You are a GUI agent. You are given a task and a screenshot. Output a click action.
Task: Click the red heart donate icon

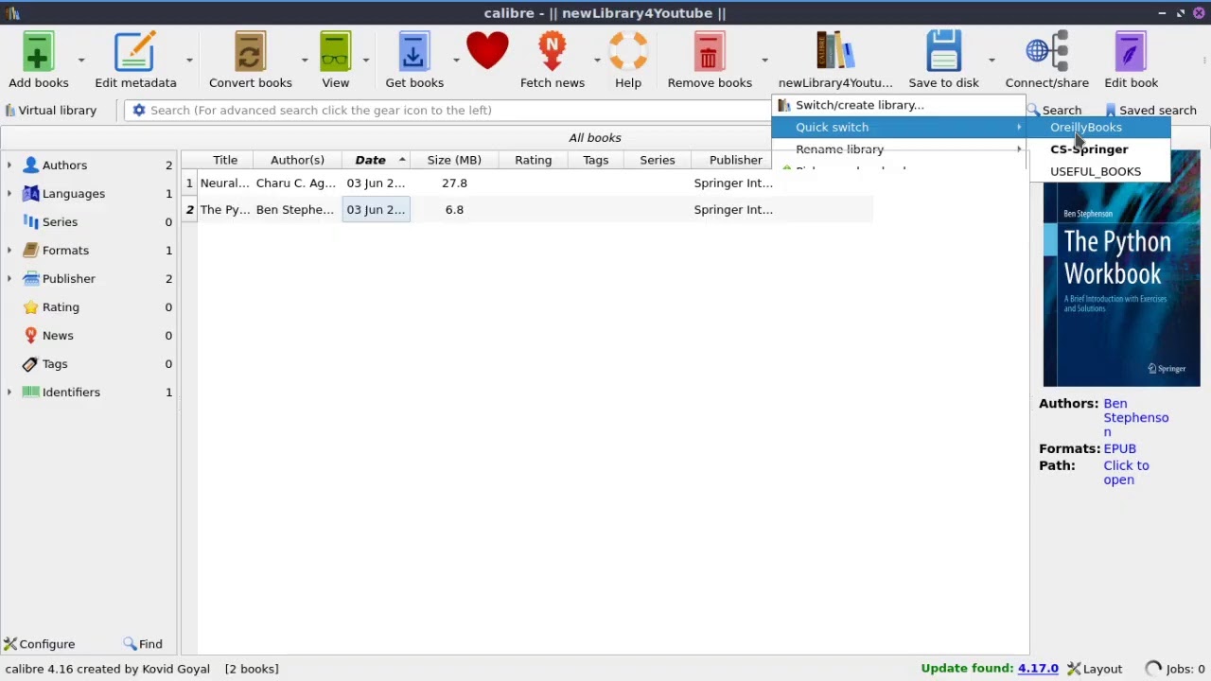coord(487,52)
